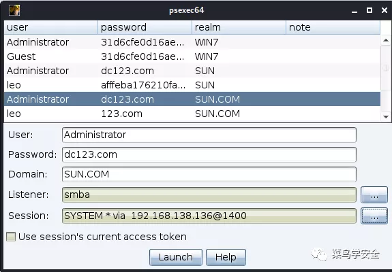392x272 pixels.
Task: Minimize the psexec64 window
Action: click(x=355, y=11)
